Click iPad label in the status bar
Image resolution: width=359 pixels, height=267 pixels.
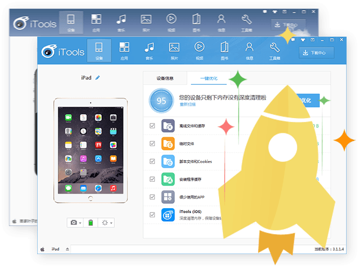(x=56, y=249)
